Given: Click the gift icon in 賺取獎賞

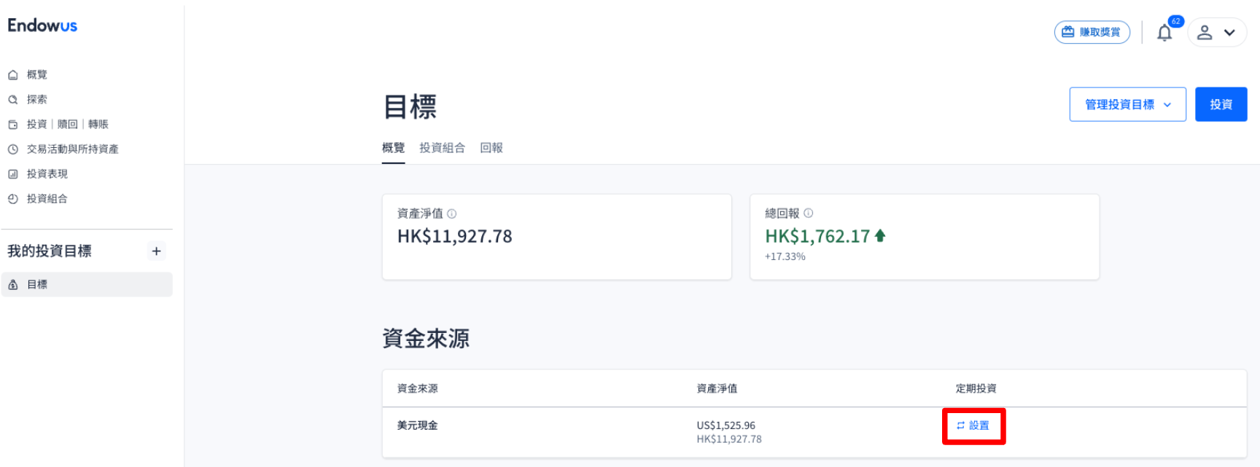Looking at the screenshot, I should pos(1068,32).
